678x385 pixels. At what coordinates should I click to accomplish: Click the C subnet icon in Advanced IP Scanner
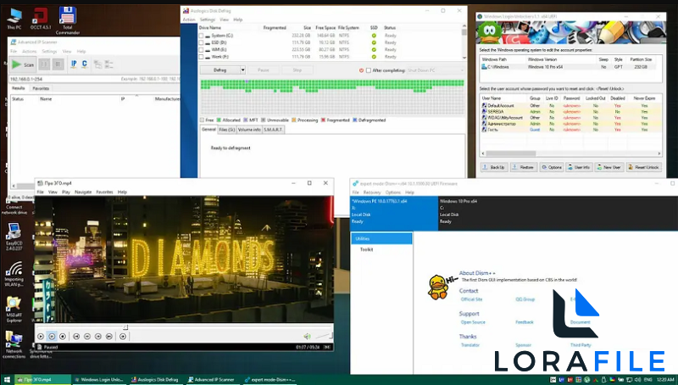point(84,64)
